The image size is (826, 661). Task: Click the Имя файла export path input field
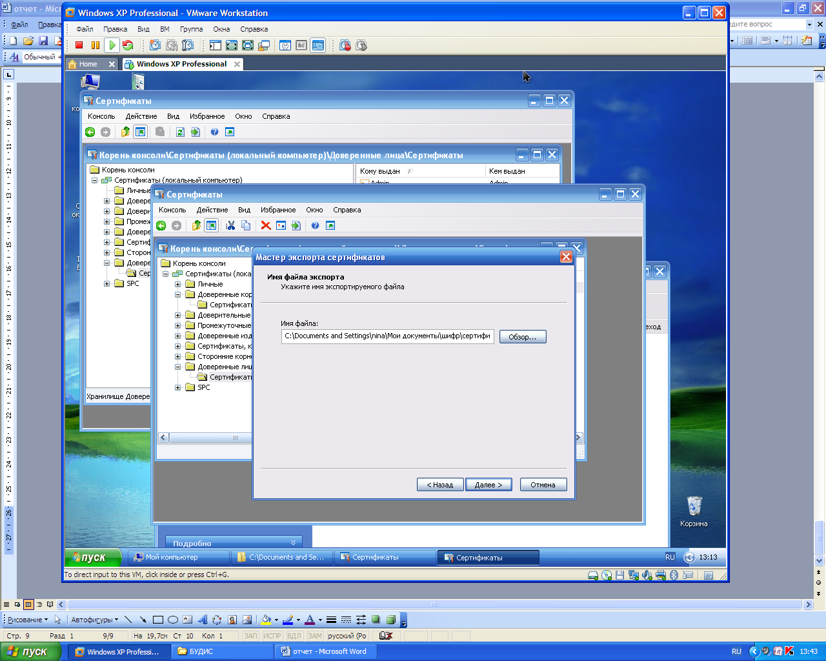click(388, 336)
